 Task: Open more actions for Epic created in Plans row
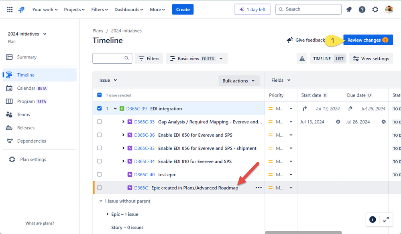click(x=259, y=188)
